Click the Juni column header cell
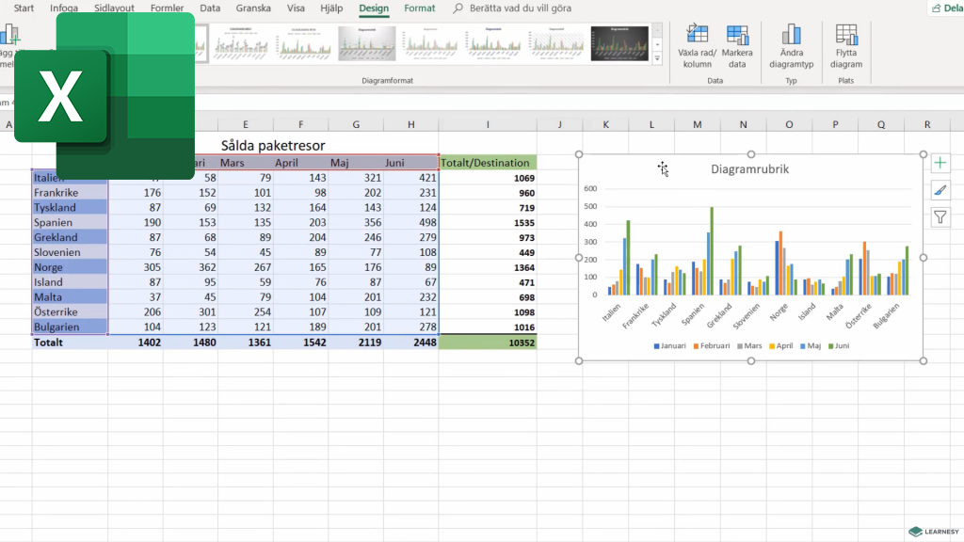 [x=410, y=163]
